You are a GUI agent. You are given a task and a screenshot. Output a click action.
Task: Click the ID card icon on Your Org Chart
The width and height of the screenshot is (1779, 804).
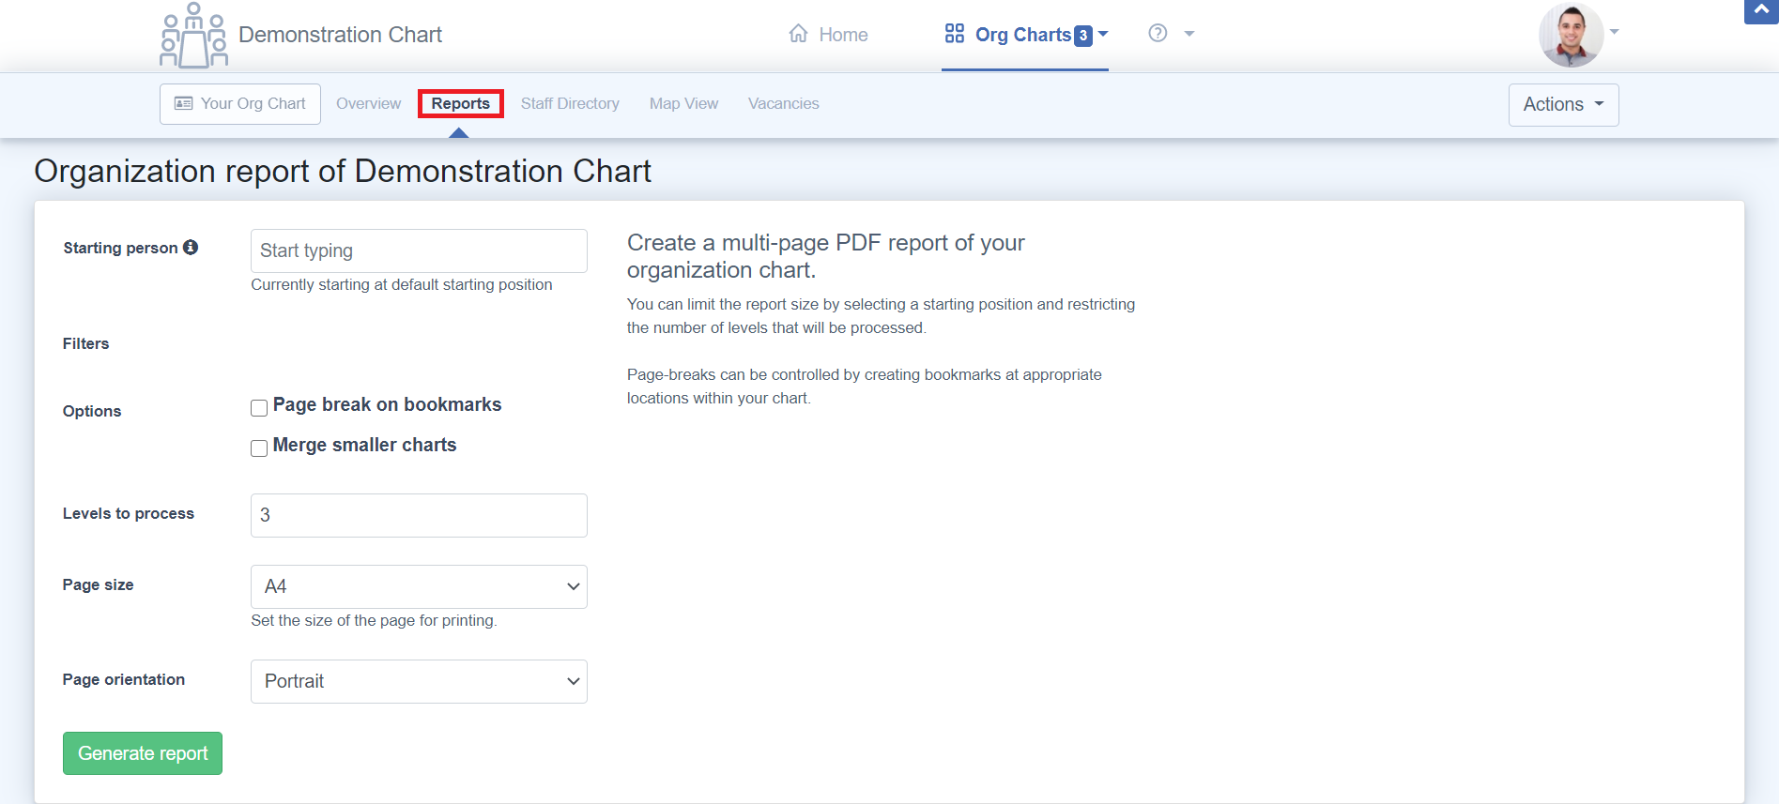point(184,103)
